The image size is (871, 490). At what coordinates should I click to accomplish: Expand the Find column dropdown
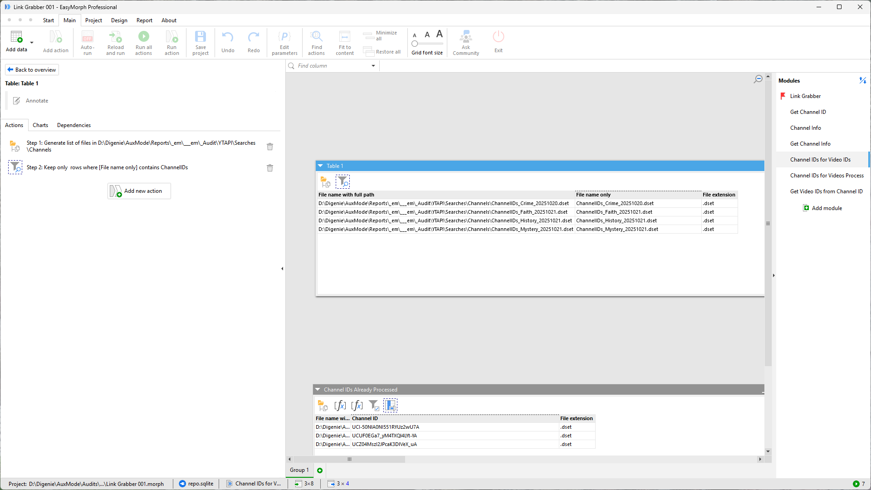click(x=373, y=66)
